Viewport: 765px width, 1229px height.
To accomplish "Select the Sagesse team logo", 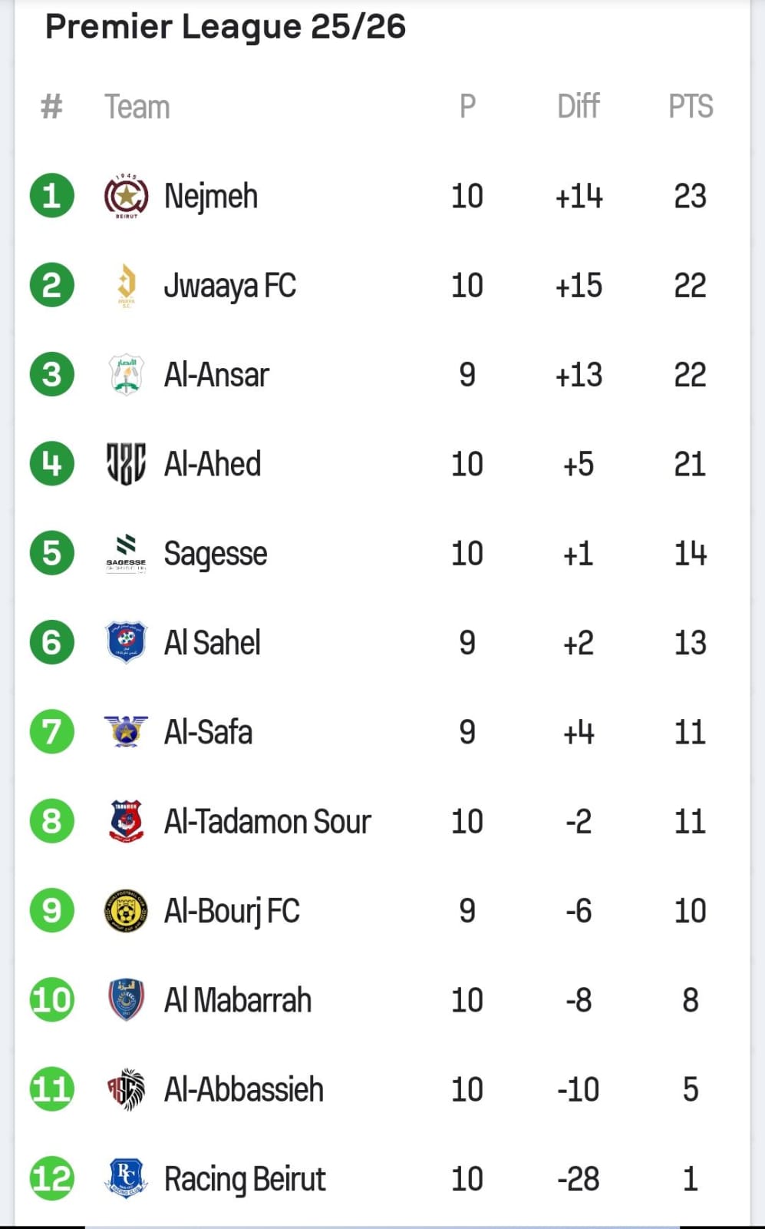I will click(x=126, y=553).
